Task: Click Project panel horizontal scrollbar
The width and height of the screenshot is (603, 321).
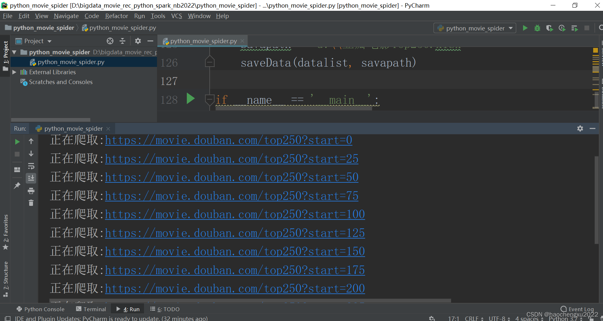Action: click(51, 120)
